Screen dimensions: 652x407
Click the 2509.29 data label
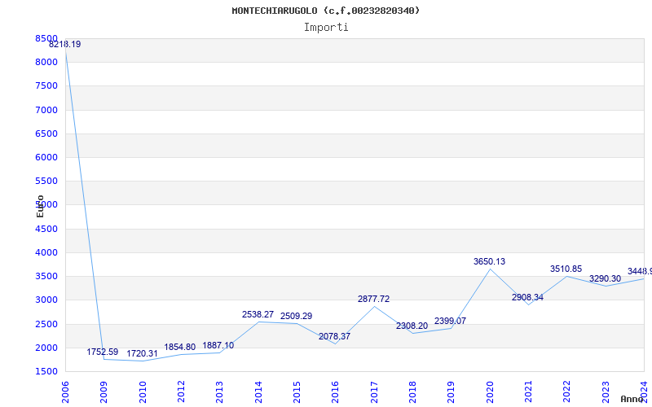pyautogui.click(x=296, y=317)
